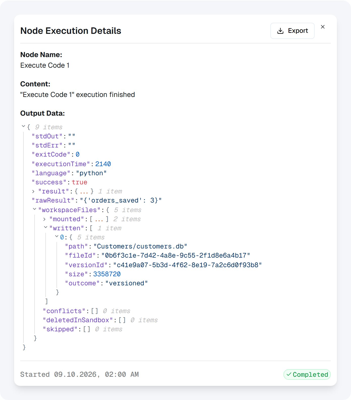The height and width of the screenshot is (400, 351).
Task: Close the Node Execution Details dialog
Action: (x=323, y=27)
